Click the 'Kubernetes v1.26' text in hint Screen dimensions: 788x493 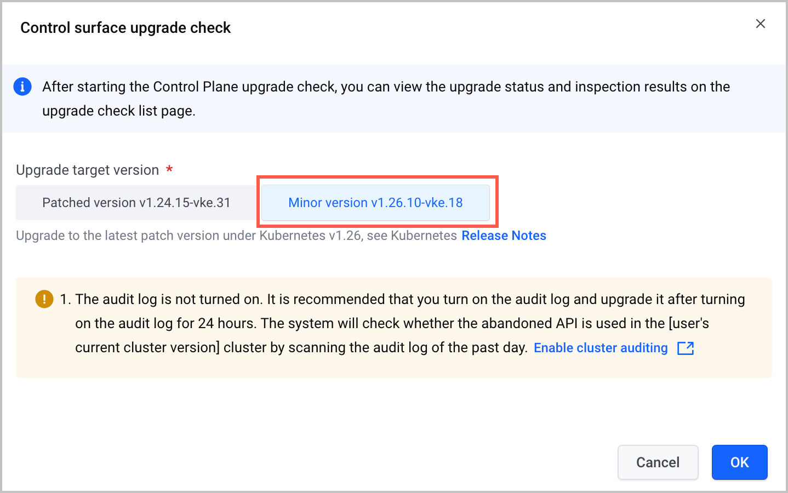point(310,236)
